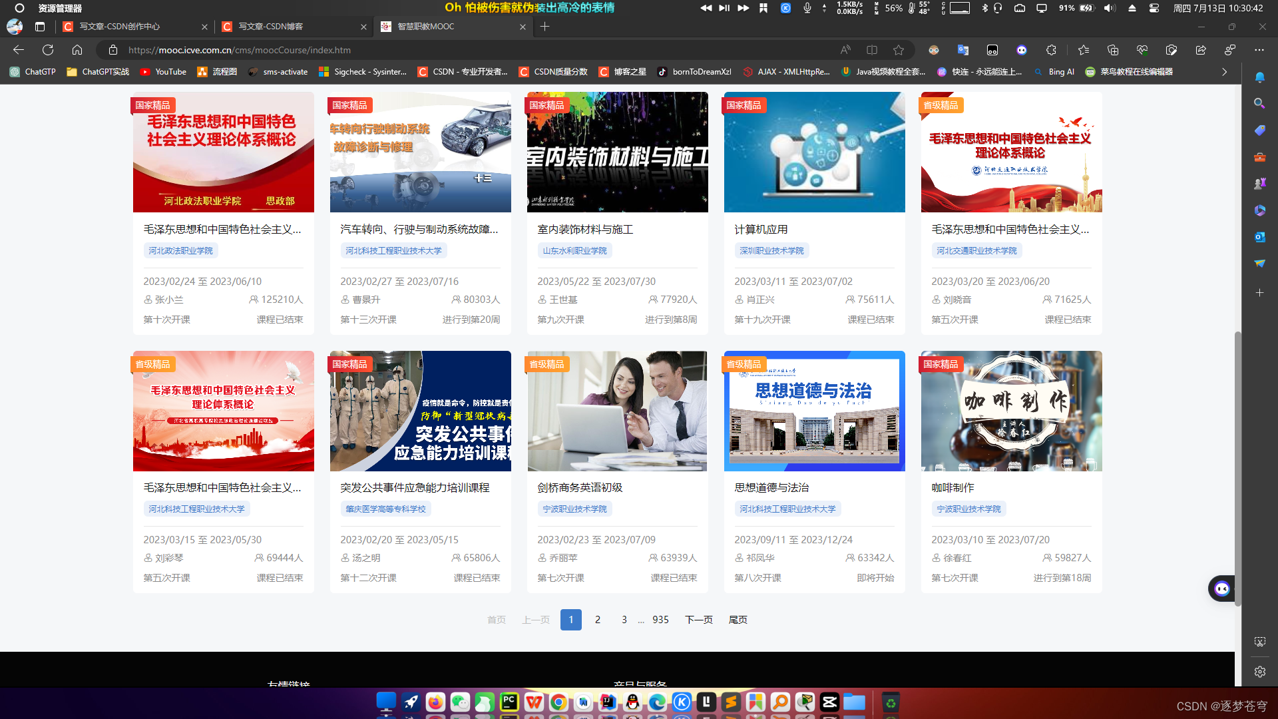Play/pause music in macOS menu bar

(x=724, y=8)
